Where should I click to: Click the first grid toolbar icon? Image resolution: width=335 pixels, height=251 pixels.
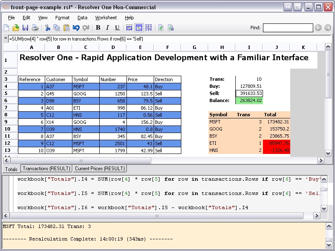(129, 28)
